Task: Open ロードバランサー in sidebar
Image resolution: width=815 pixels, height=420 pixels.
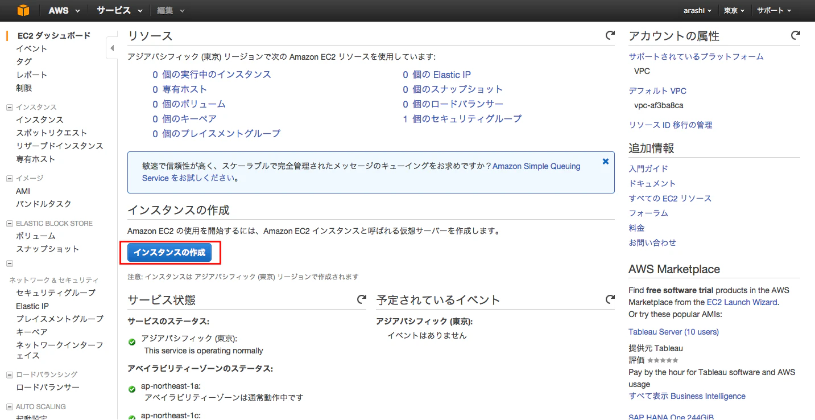Action: (x=48, y=388)
